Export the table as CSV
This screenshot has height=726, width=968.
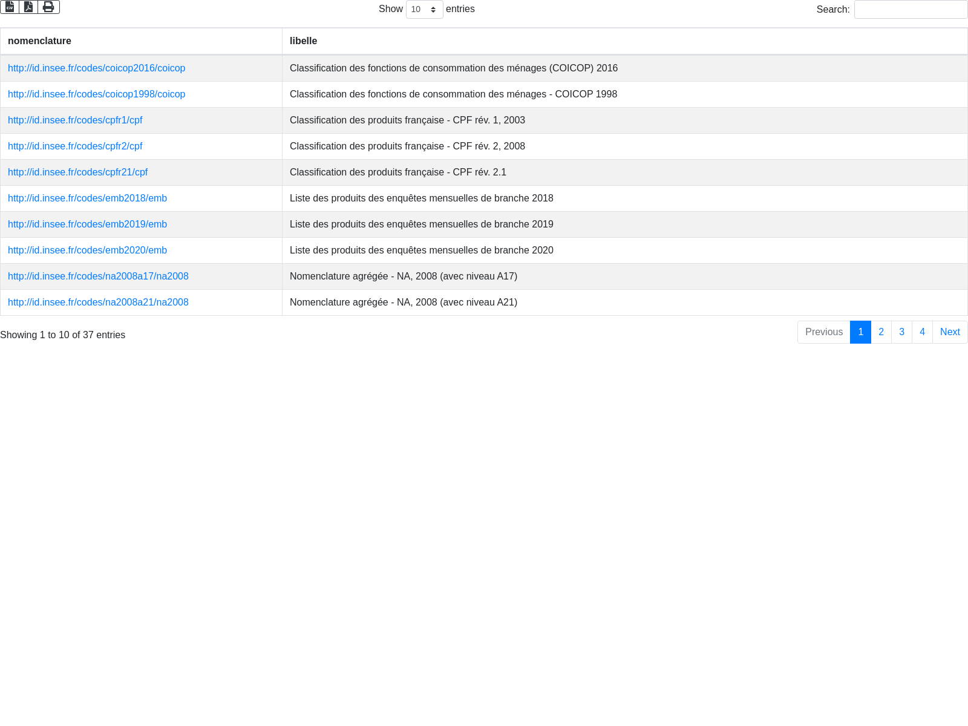[10, 7]
